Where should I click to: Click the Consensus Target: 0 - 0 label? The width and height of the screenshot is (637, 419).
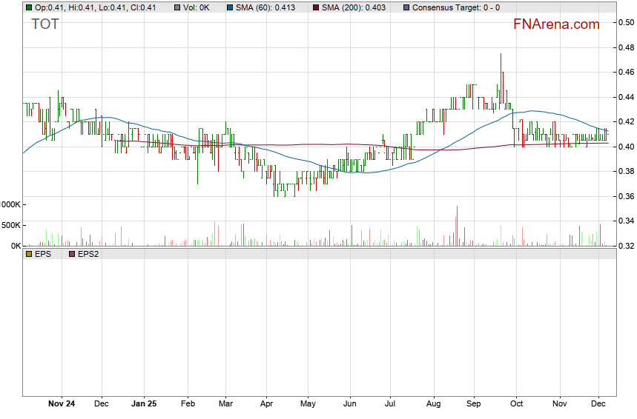pyautogui.click(x=455, y=7)
